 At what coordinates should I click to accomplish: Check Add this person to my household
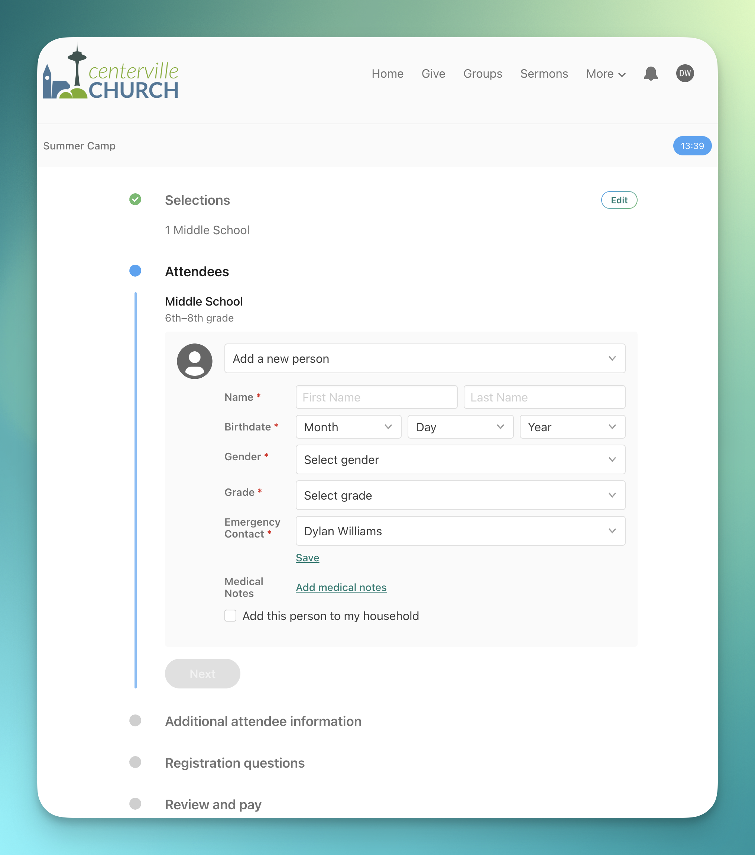click(x=230, y=616)
